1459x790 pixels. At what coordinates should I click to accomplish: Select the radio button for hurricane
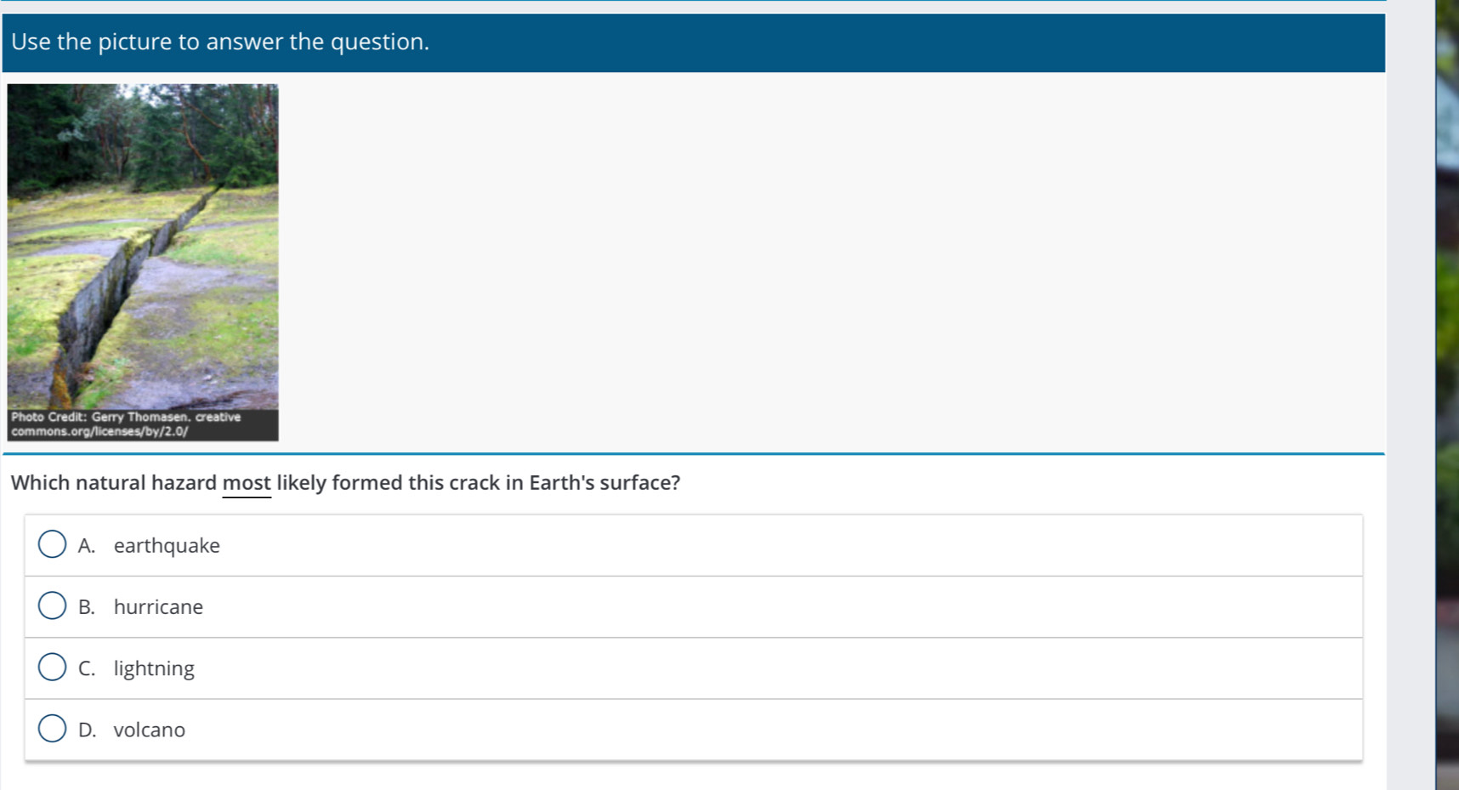coord(52,606)
